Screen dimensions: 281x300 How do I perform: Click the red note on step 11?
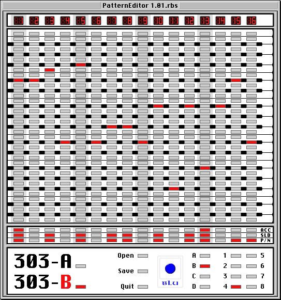(x=174, y=188)
